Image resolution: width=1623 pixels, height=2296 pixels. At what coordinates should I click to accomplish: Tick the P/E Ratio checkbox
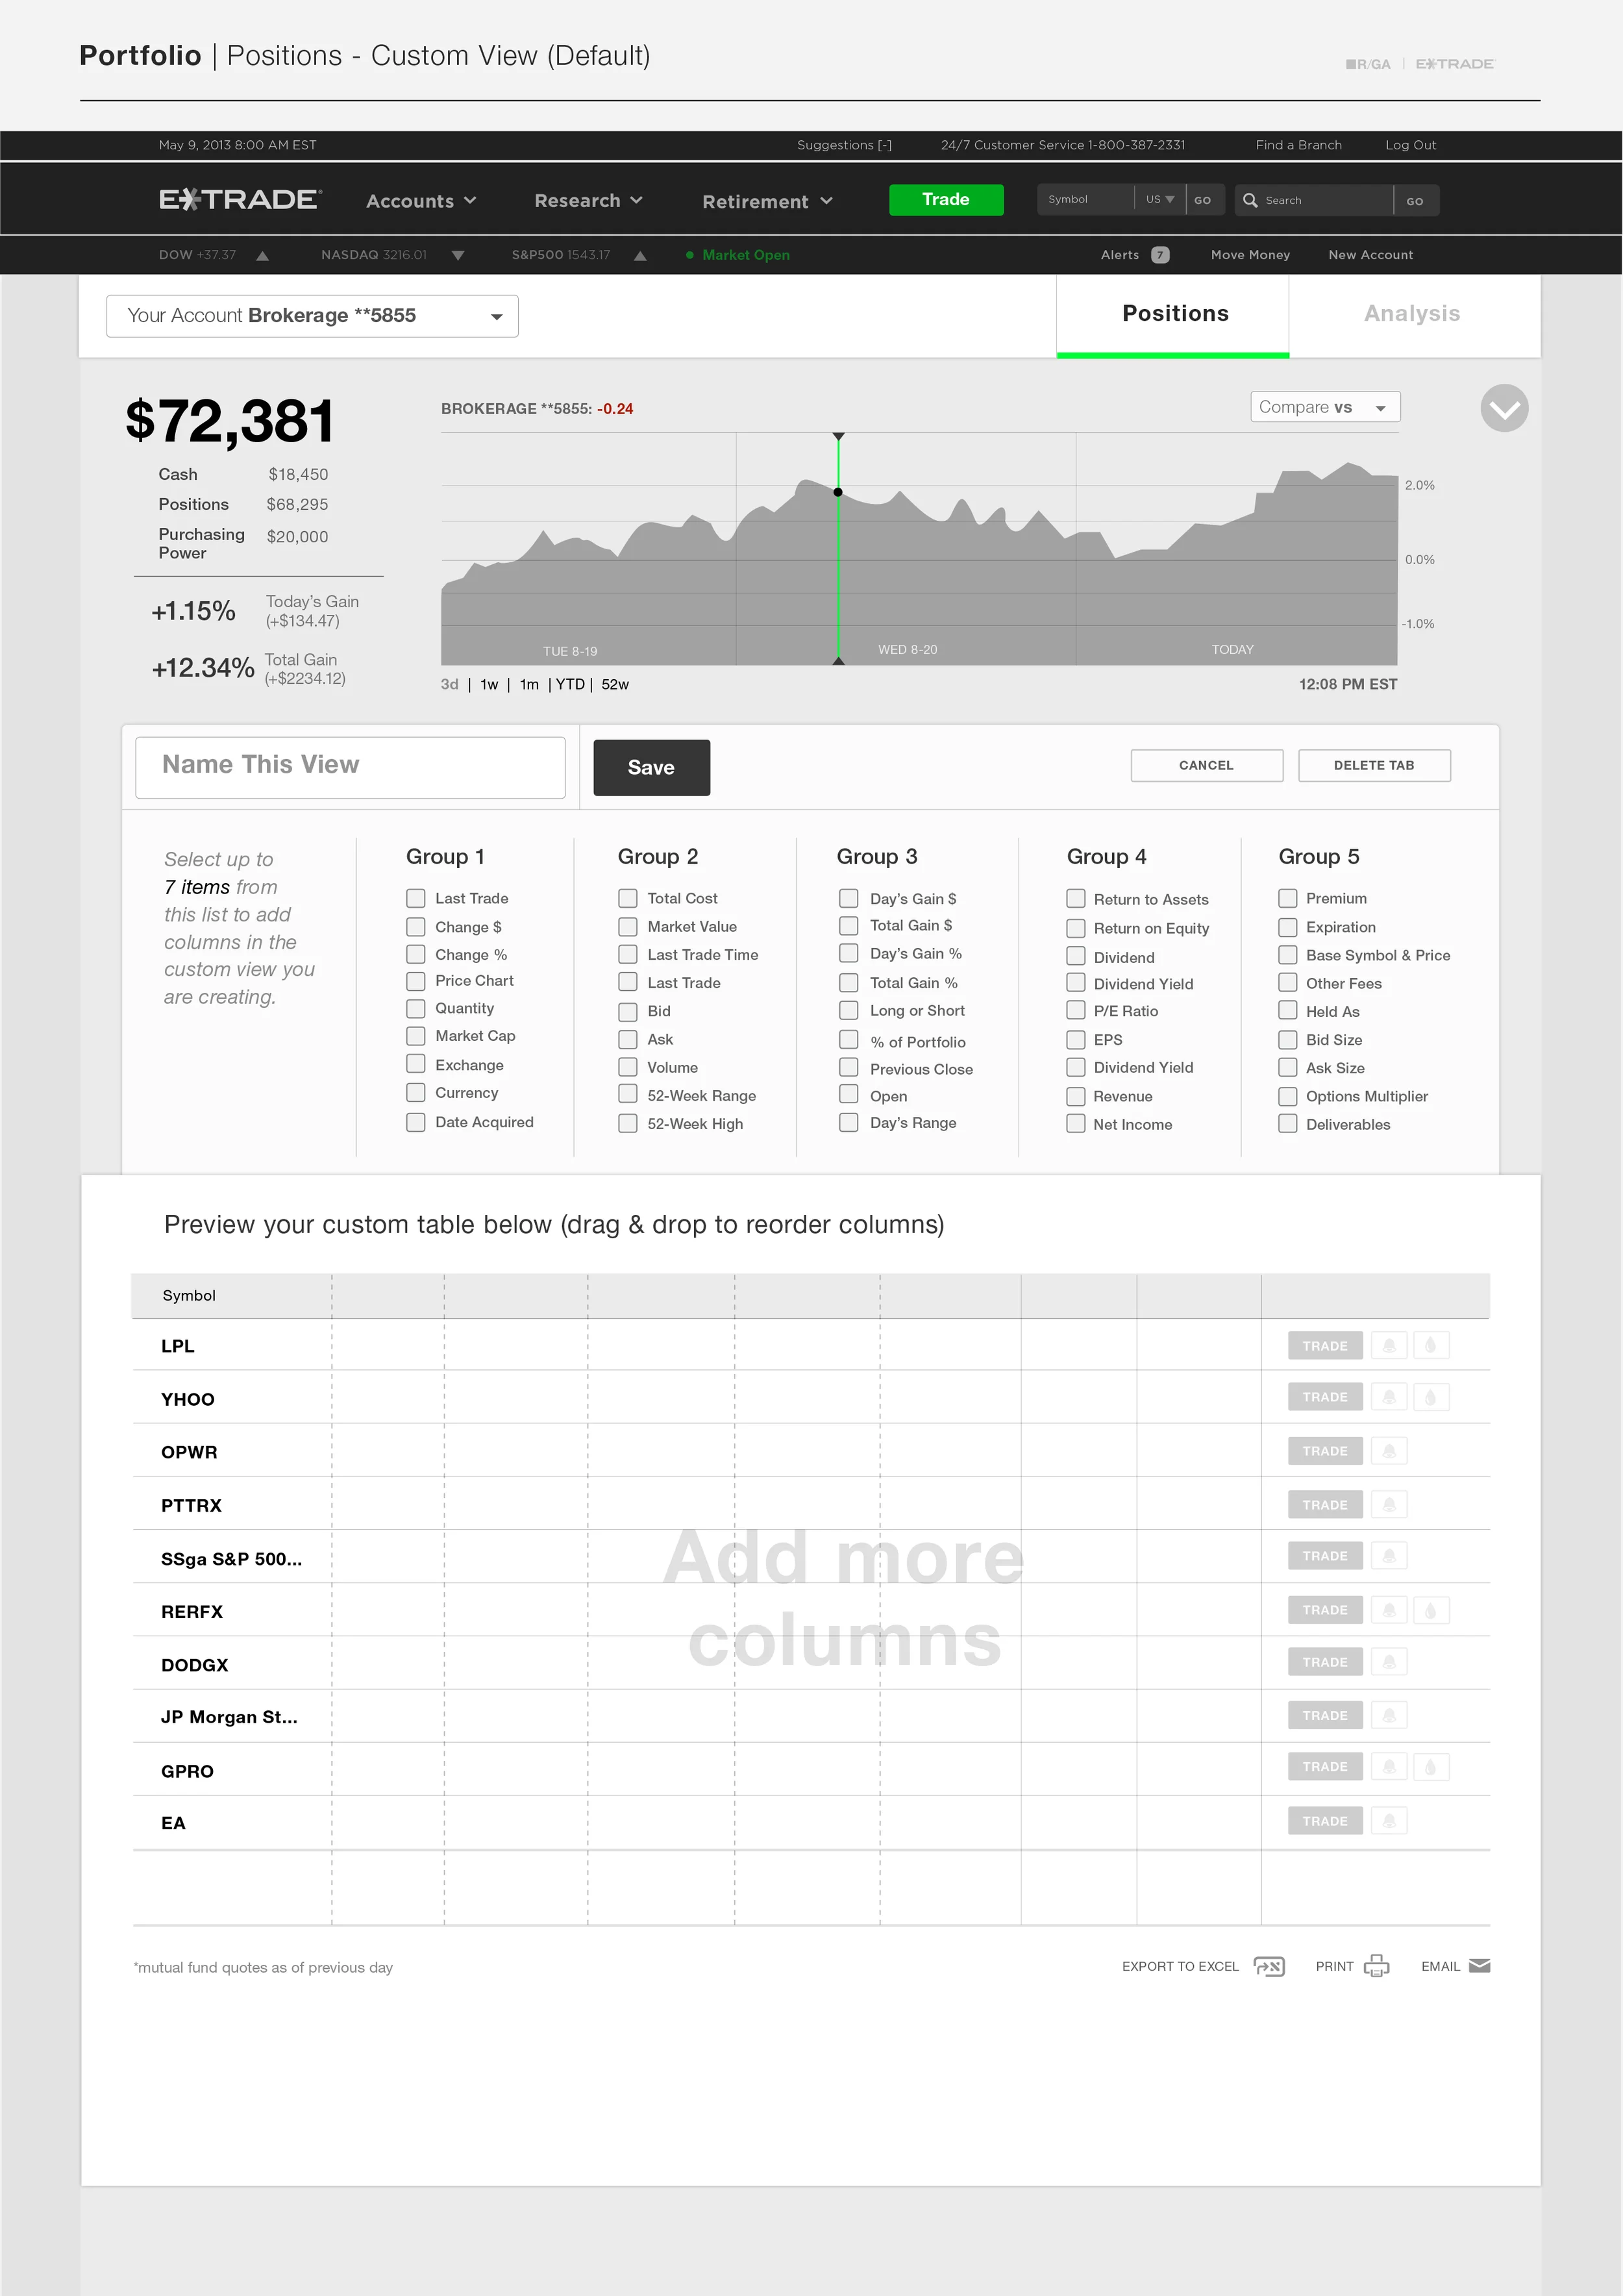1076,1010
